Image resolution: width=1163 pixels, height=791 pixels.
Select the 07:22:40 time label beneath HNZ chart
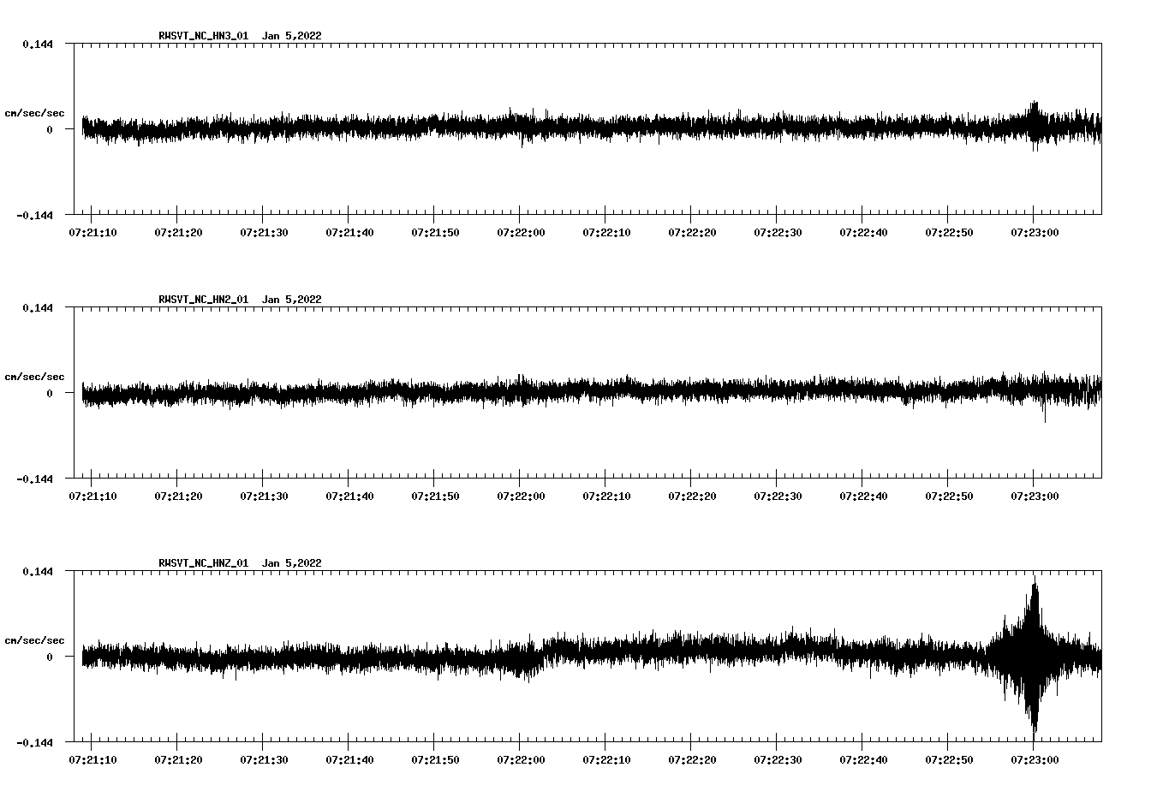(x=863, y=759)
